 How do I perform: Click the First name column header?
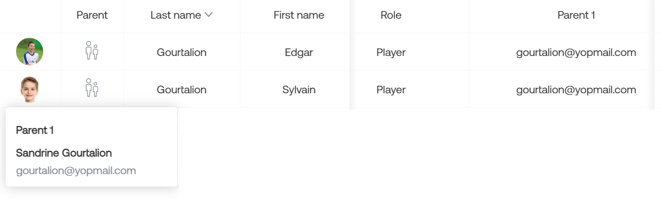click(x=299, y=15)
